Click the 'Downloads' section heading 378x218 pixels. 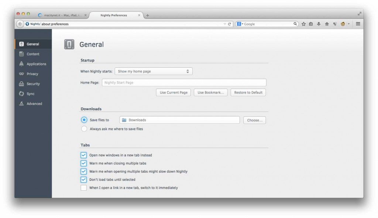click(91, 109)
